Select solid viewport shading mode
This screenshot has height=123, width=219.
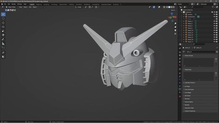tap(169, 7)
